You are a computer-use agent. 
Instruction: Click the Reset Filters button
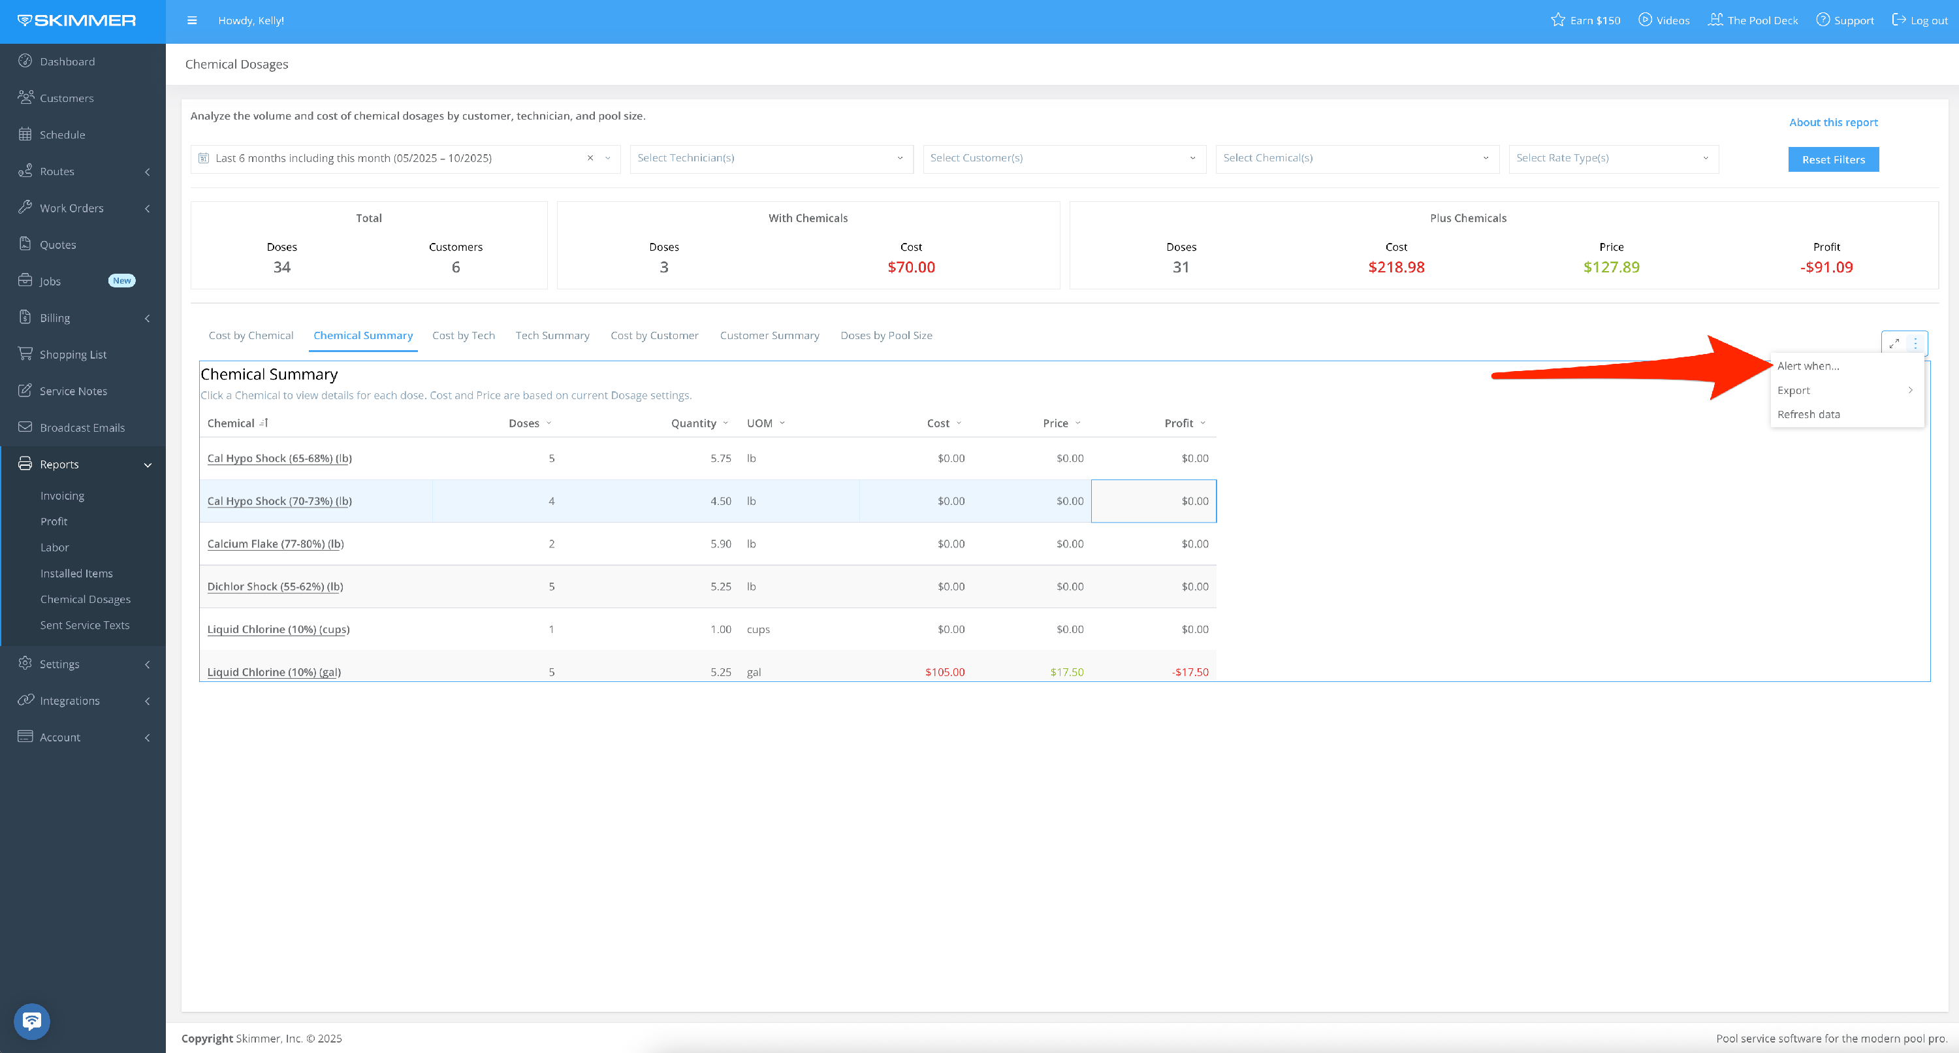[x=1833, y=160]
